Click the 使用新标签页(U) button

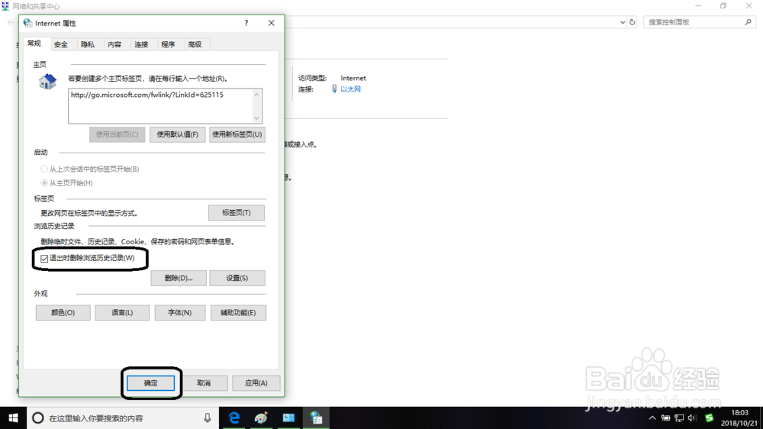coord(237,134)
